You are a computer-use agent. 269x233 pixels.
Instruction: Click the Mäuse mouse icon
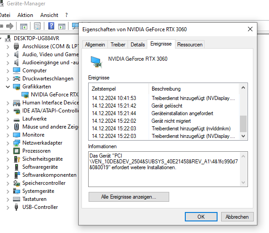(17, 127)
